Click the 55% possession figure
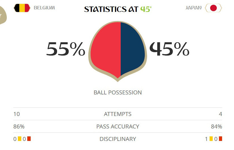234x150 pixels. tap(66, 49)
